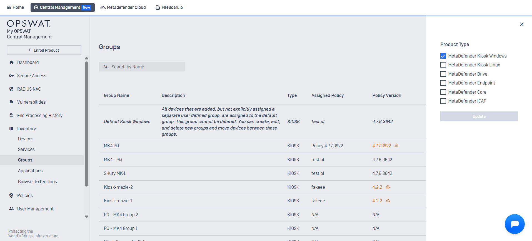Click the Policies shield icon
Screen dimensions: 532x241
click(11, 195)
